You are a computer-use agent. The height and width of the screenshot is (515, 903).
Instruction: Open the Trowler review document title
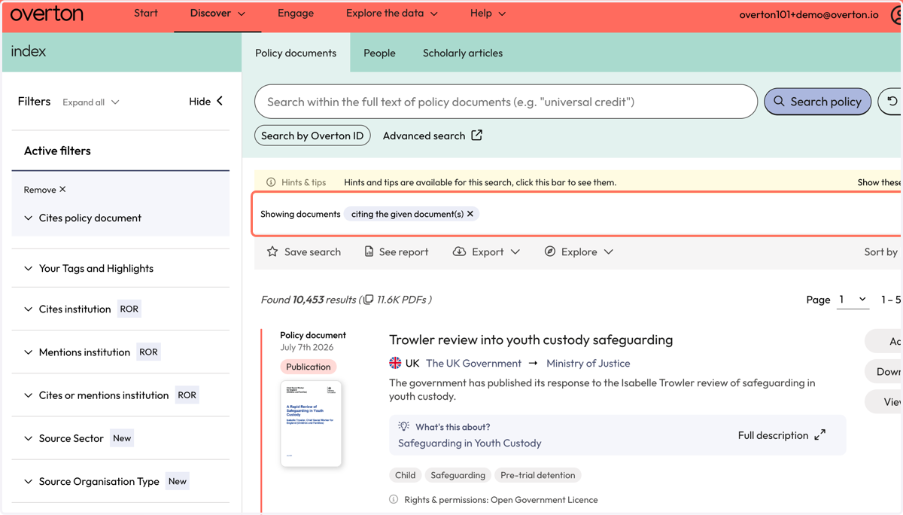[x=531, y=340]
